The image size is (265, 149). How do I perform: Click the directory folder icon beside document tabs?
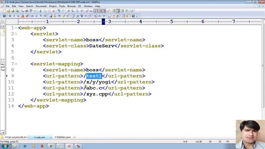[2, 137]
